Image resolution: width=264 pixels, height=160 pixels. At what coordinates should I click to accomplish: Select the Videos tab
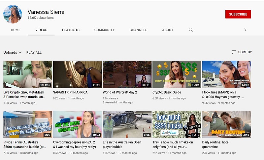click(41, 30)
